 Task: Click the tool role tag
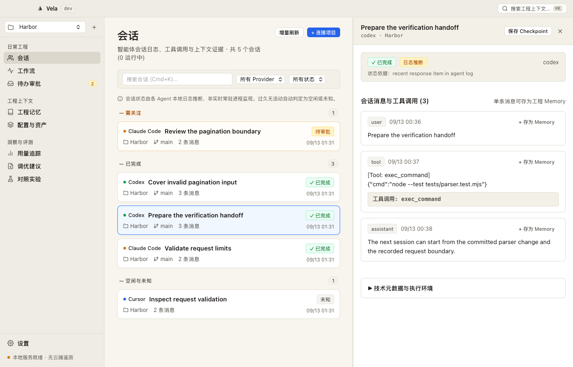[x=376, y=162]
